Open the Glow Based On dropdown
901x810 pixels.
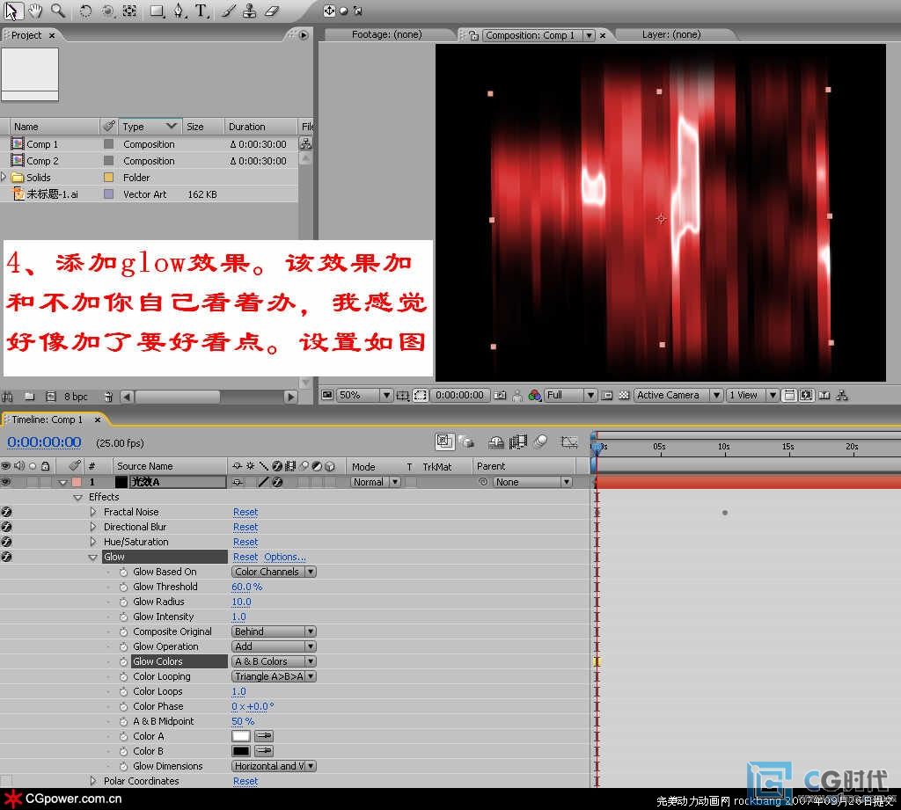(x=274, y=572)
